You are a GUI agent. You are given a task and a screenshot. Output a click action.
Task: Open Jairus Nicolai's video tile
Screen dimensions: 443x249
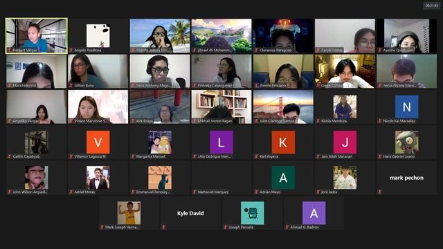(x=406, y=71)
